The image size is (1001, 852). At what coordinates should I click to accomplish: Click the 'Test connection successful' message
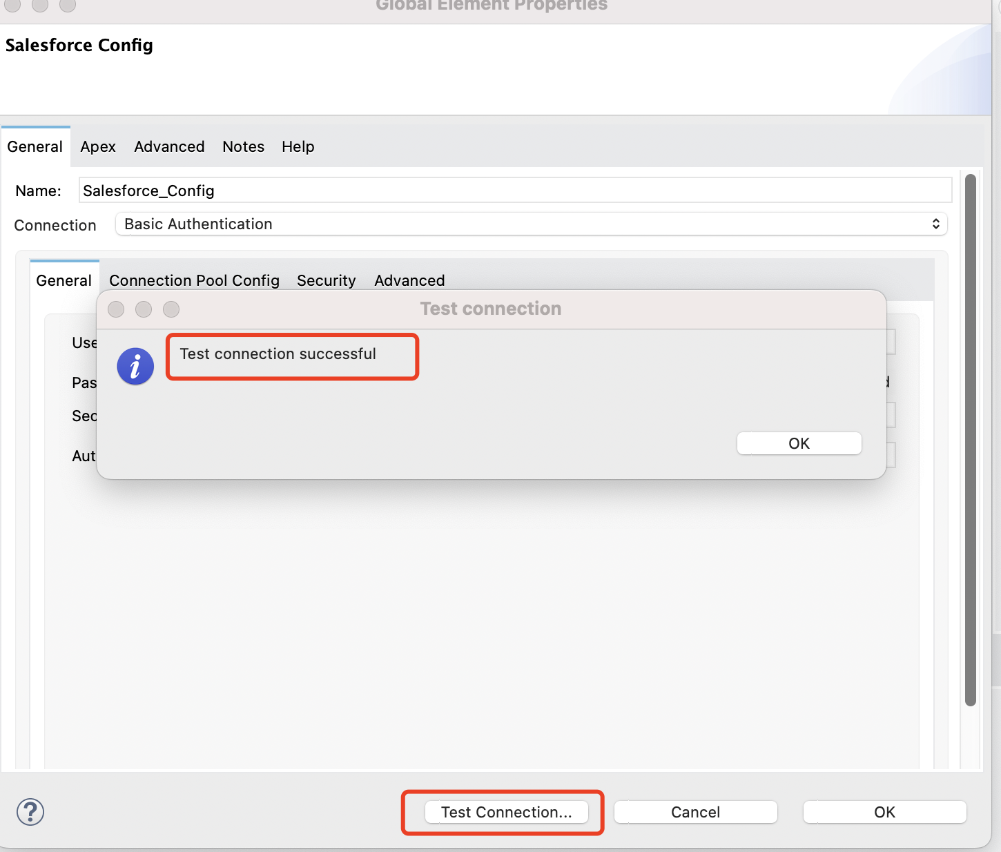[278, 354]
